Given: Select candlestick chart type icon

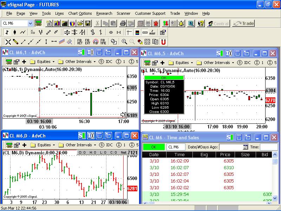Looking at the screenshot, I should (15, 32).
